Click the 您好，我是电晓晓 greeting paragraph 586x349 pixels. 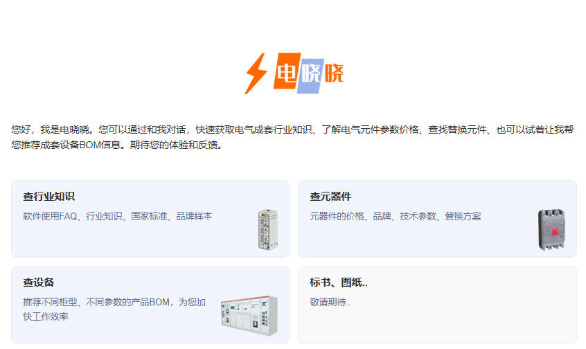pos(292,137)
